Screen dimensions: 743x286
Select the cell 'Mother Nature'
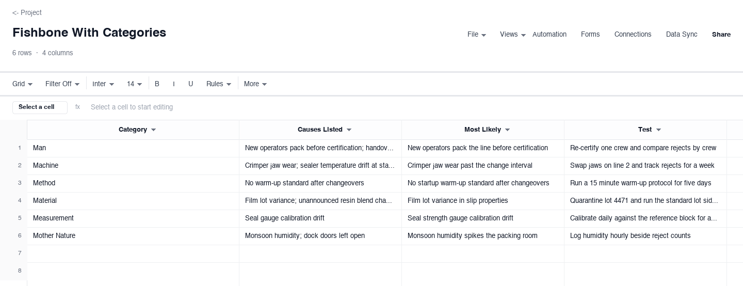pos(133,236)
